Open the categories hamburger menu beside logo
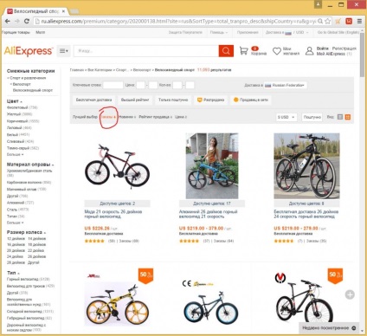This screenshot has height=336, width=367. point(63,51)
